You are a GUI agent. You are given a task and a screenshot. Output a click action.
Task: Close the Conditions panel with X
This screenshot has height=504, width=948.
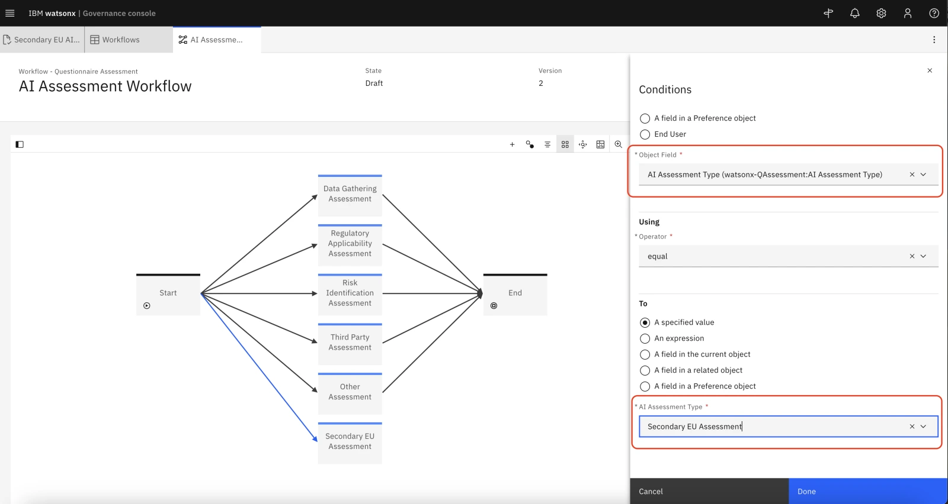(930, 70)
